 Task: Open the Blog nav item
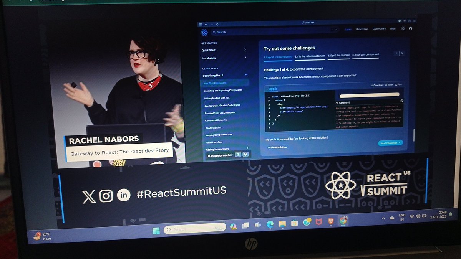pos(393,28)
